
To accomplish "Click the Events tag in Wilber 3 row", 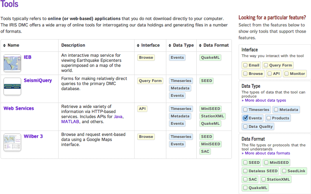I will [x=177, y=144].
